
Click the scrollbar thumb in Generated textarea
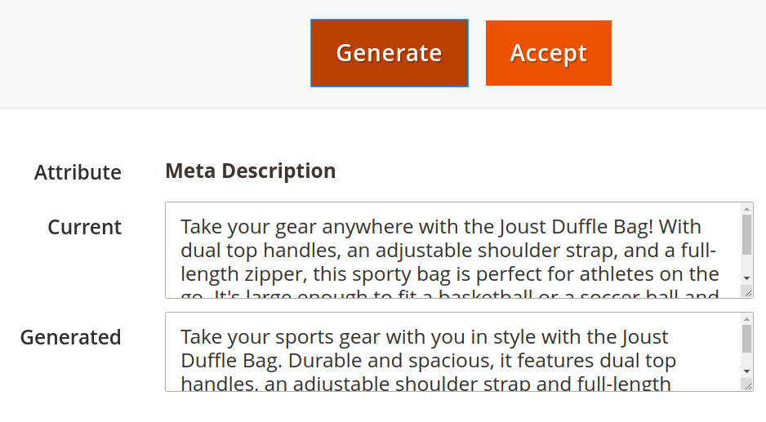[746, 339]
